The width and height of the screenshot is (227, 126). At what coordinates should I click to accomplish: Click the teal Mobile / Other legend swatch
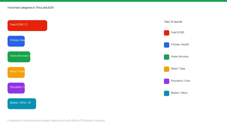point(166,93)
